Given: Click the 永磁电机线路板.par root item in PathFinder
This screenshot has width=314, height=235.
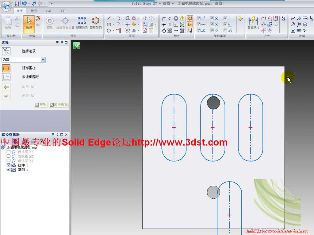Looking at the screenshot, I should 21,147.
